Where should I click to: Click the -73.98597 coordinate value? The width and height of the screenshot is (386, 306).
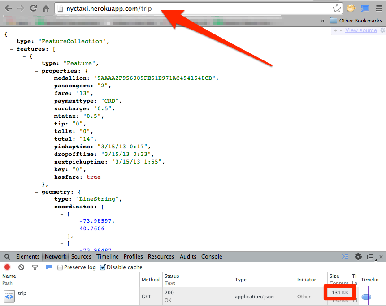(x=95, y=221)
